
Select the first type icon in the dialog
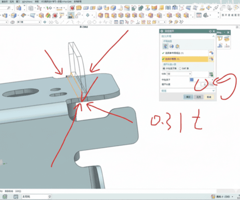(166, 46)
